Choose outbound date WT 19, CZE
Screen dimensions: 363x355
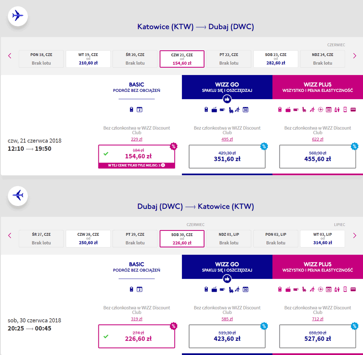click(x=88, y=59)
